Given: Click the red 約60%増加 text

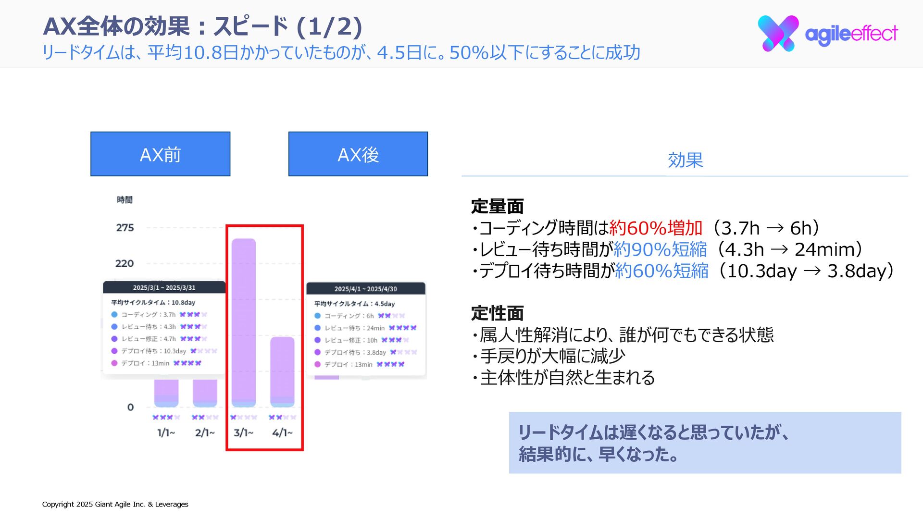Looking at the screenshot, I should [656, 228].
